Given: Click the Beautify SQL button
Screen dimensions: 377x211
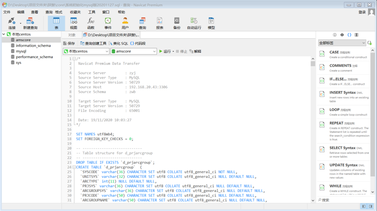Looking at the screenshot, I should pyautogui.click(x=118, y=43).
